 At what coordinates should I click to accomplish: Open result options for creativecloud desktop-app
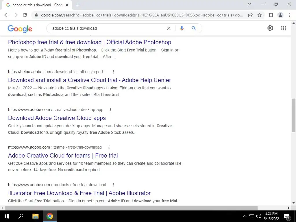(x=110, y=110)
